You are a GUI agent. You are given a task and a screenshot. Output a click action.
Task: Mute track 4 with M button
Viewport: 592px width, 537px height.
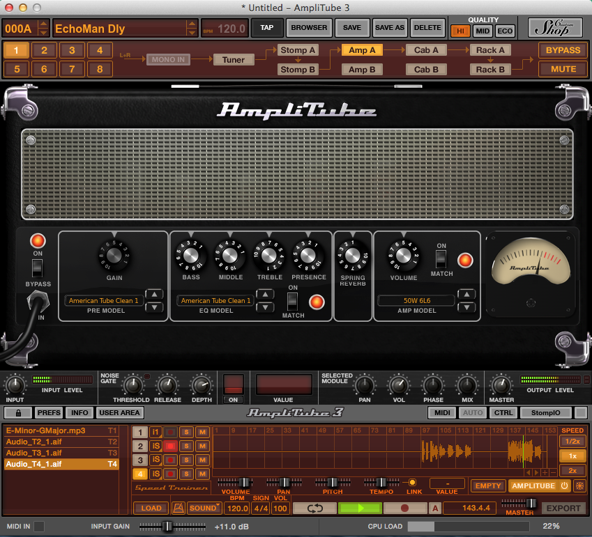point(202,474)
